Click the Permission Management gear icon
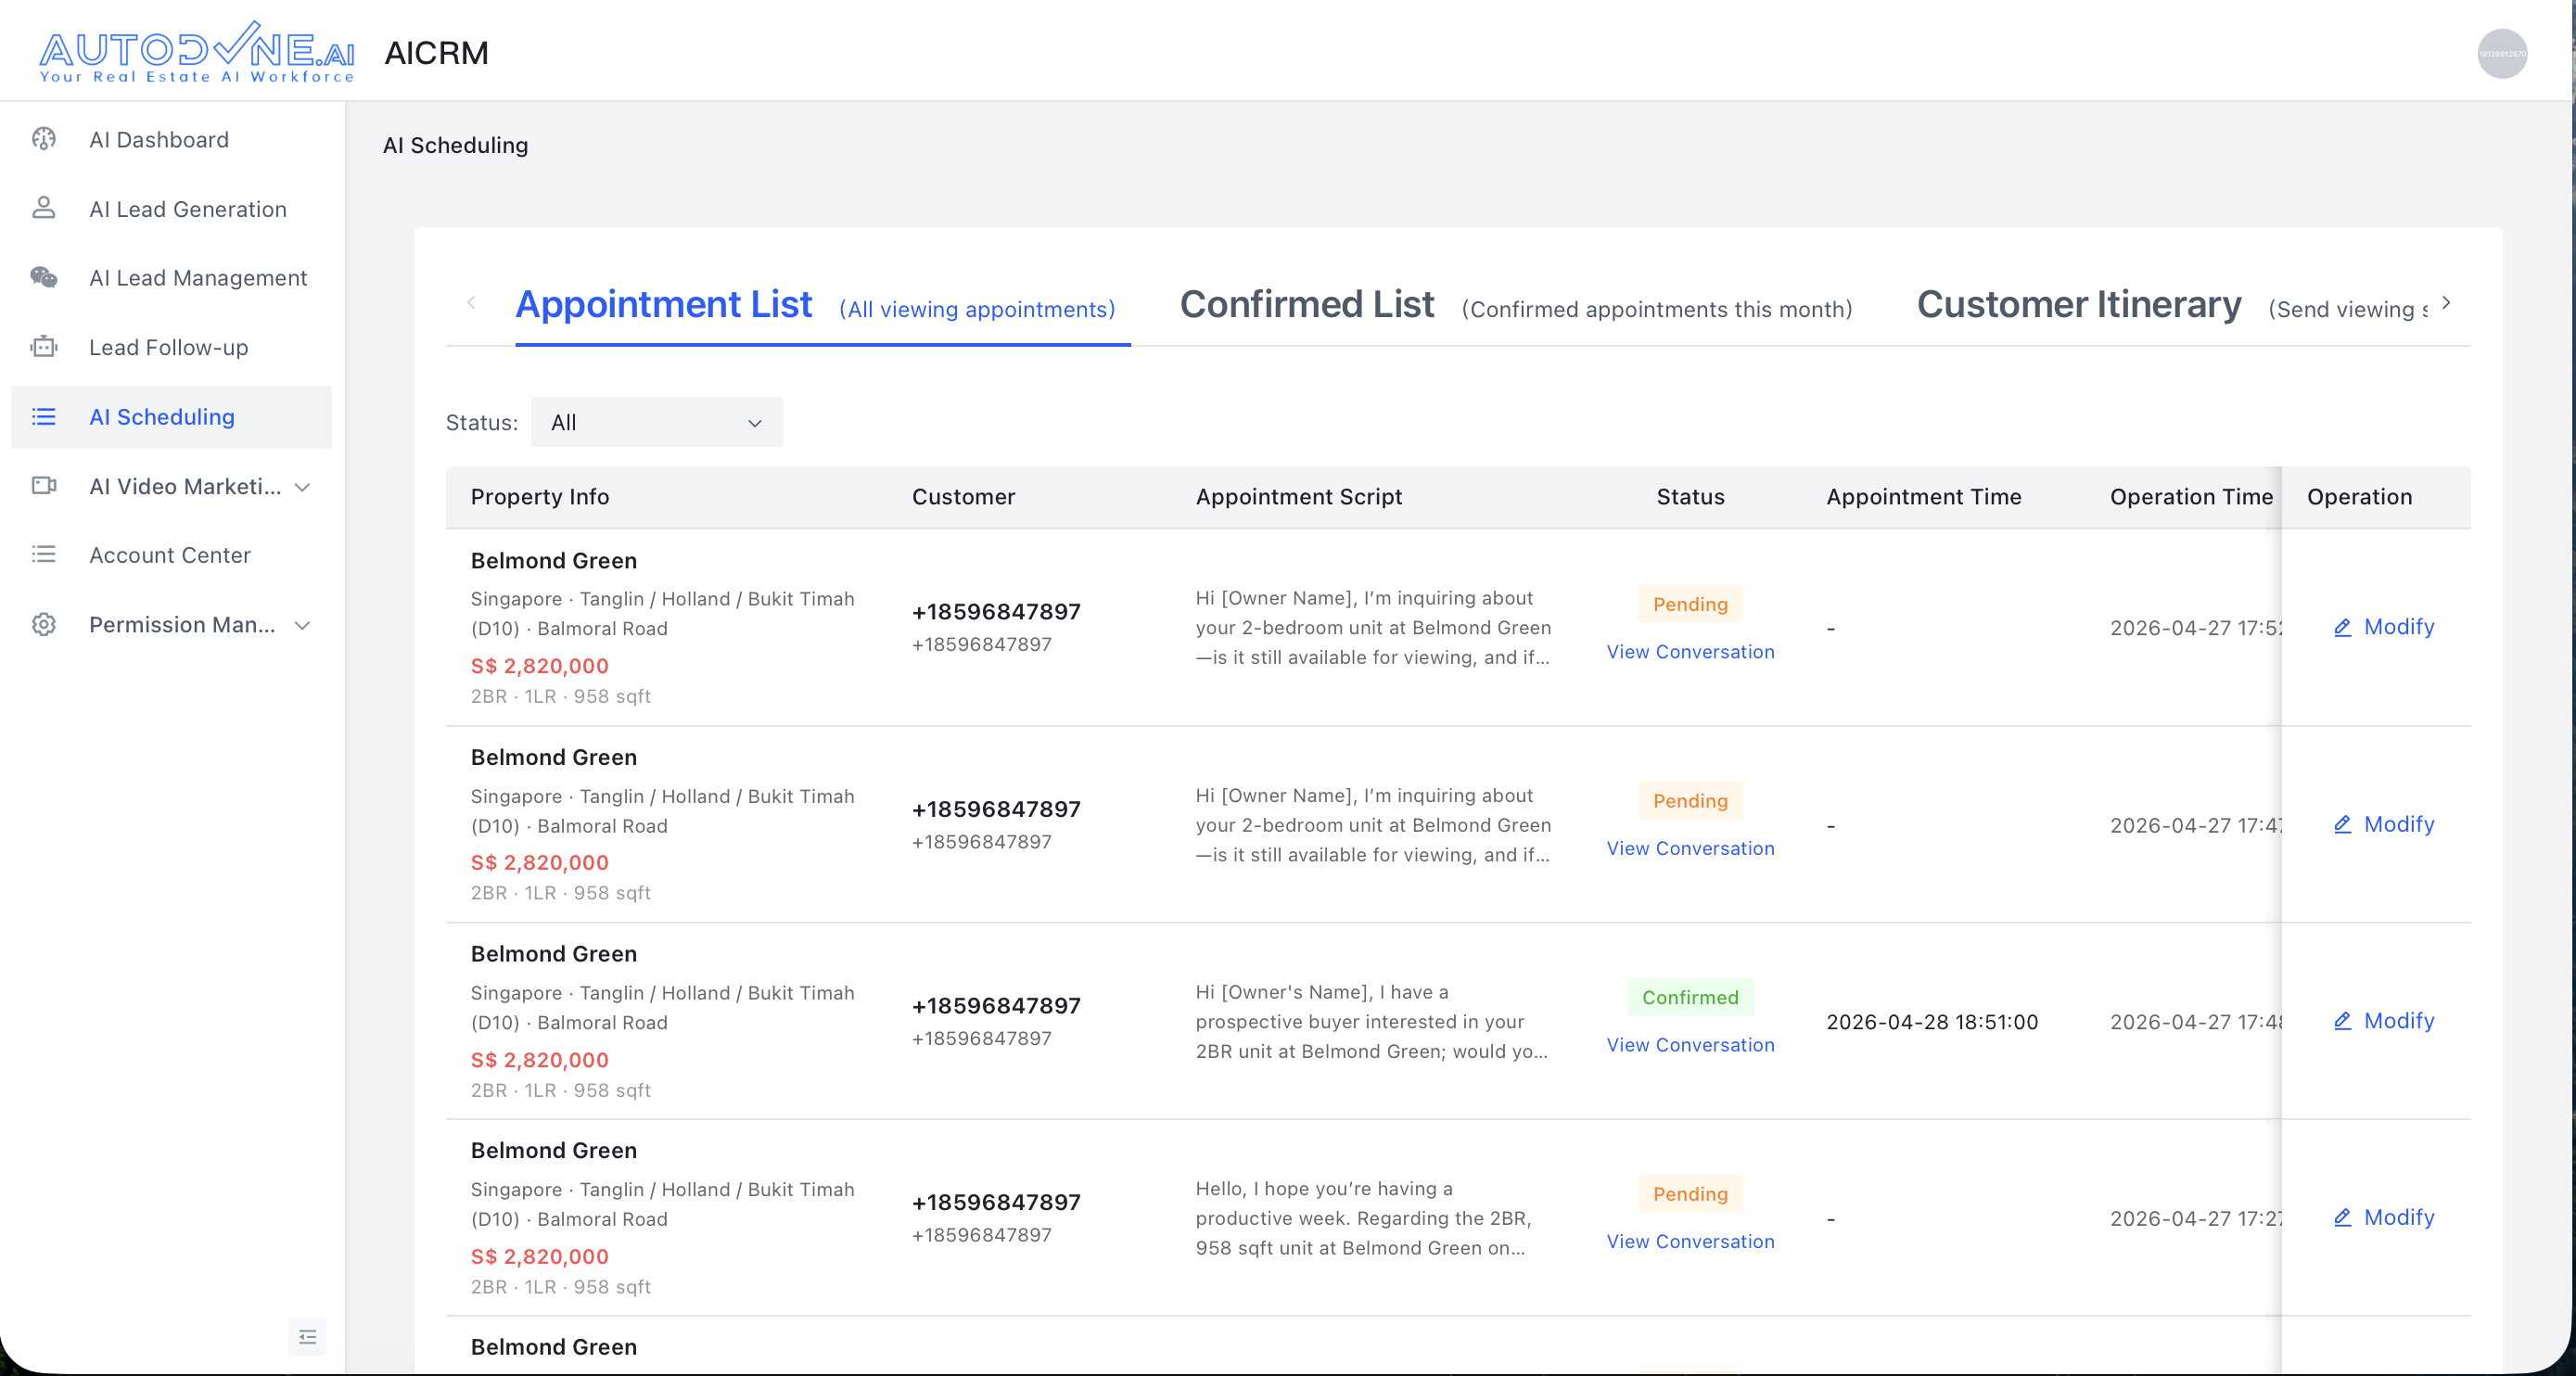Screen dimensions: 2576x1376 tap(44, 624)
